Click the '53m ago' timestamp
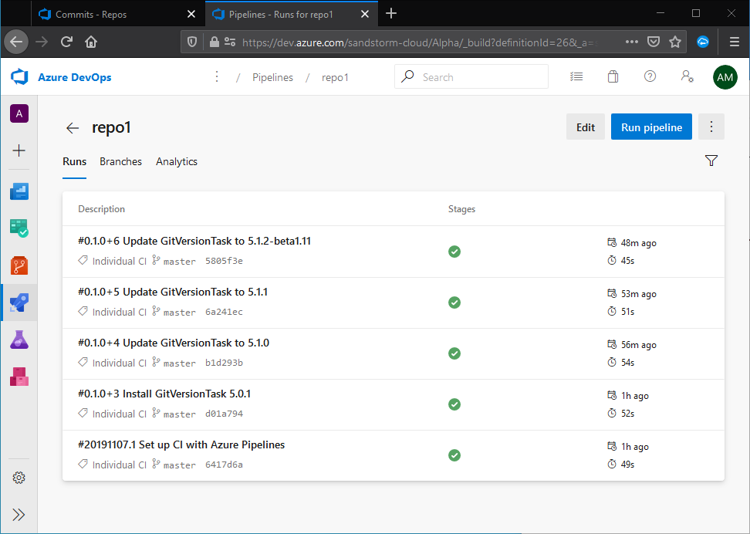This screenshot has height=534, width=750. pyautogui.click(x=639, y=294)
